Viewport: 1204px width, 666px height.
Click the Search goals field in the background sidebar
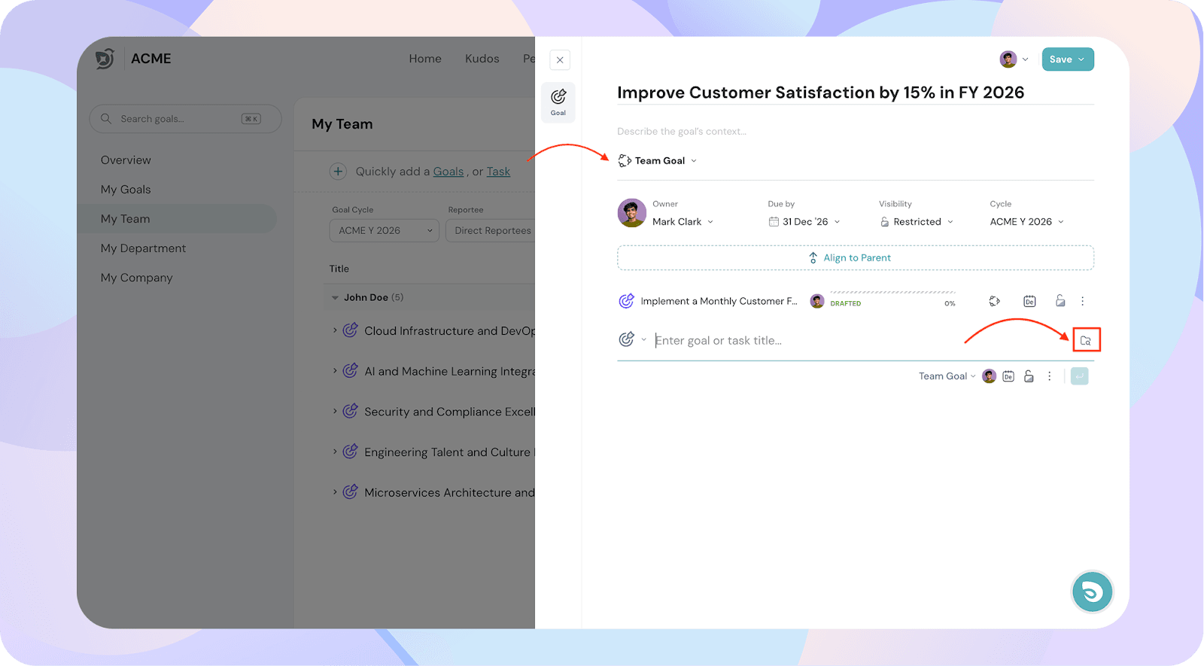point(186,119)
